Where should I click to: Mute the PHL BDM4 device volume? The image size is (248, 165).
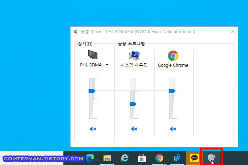click(93, 129)
